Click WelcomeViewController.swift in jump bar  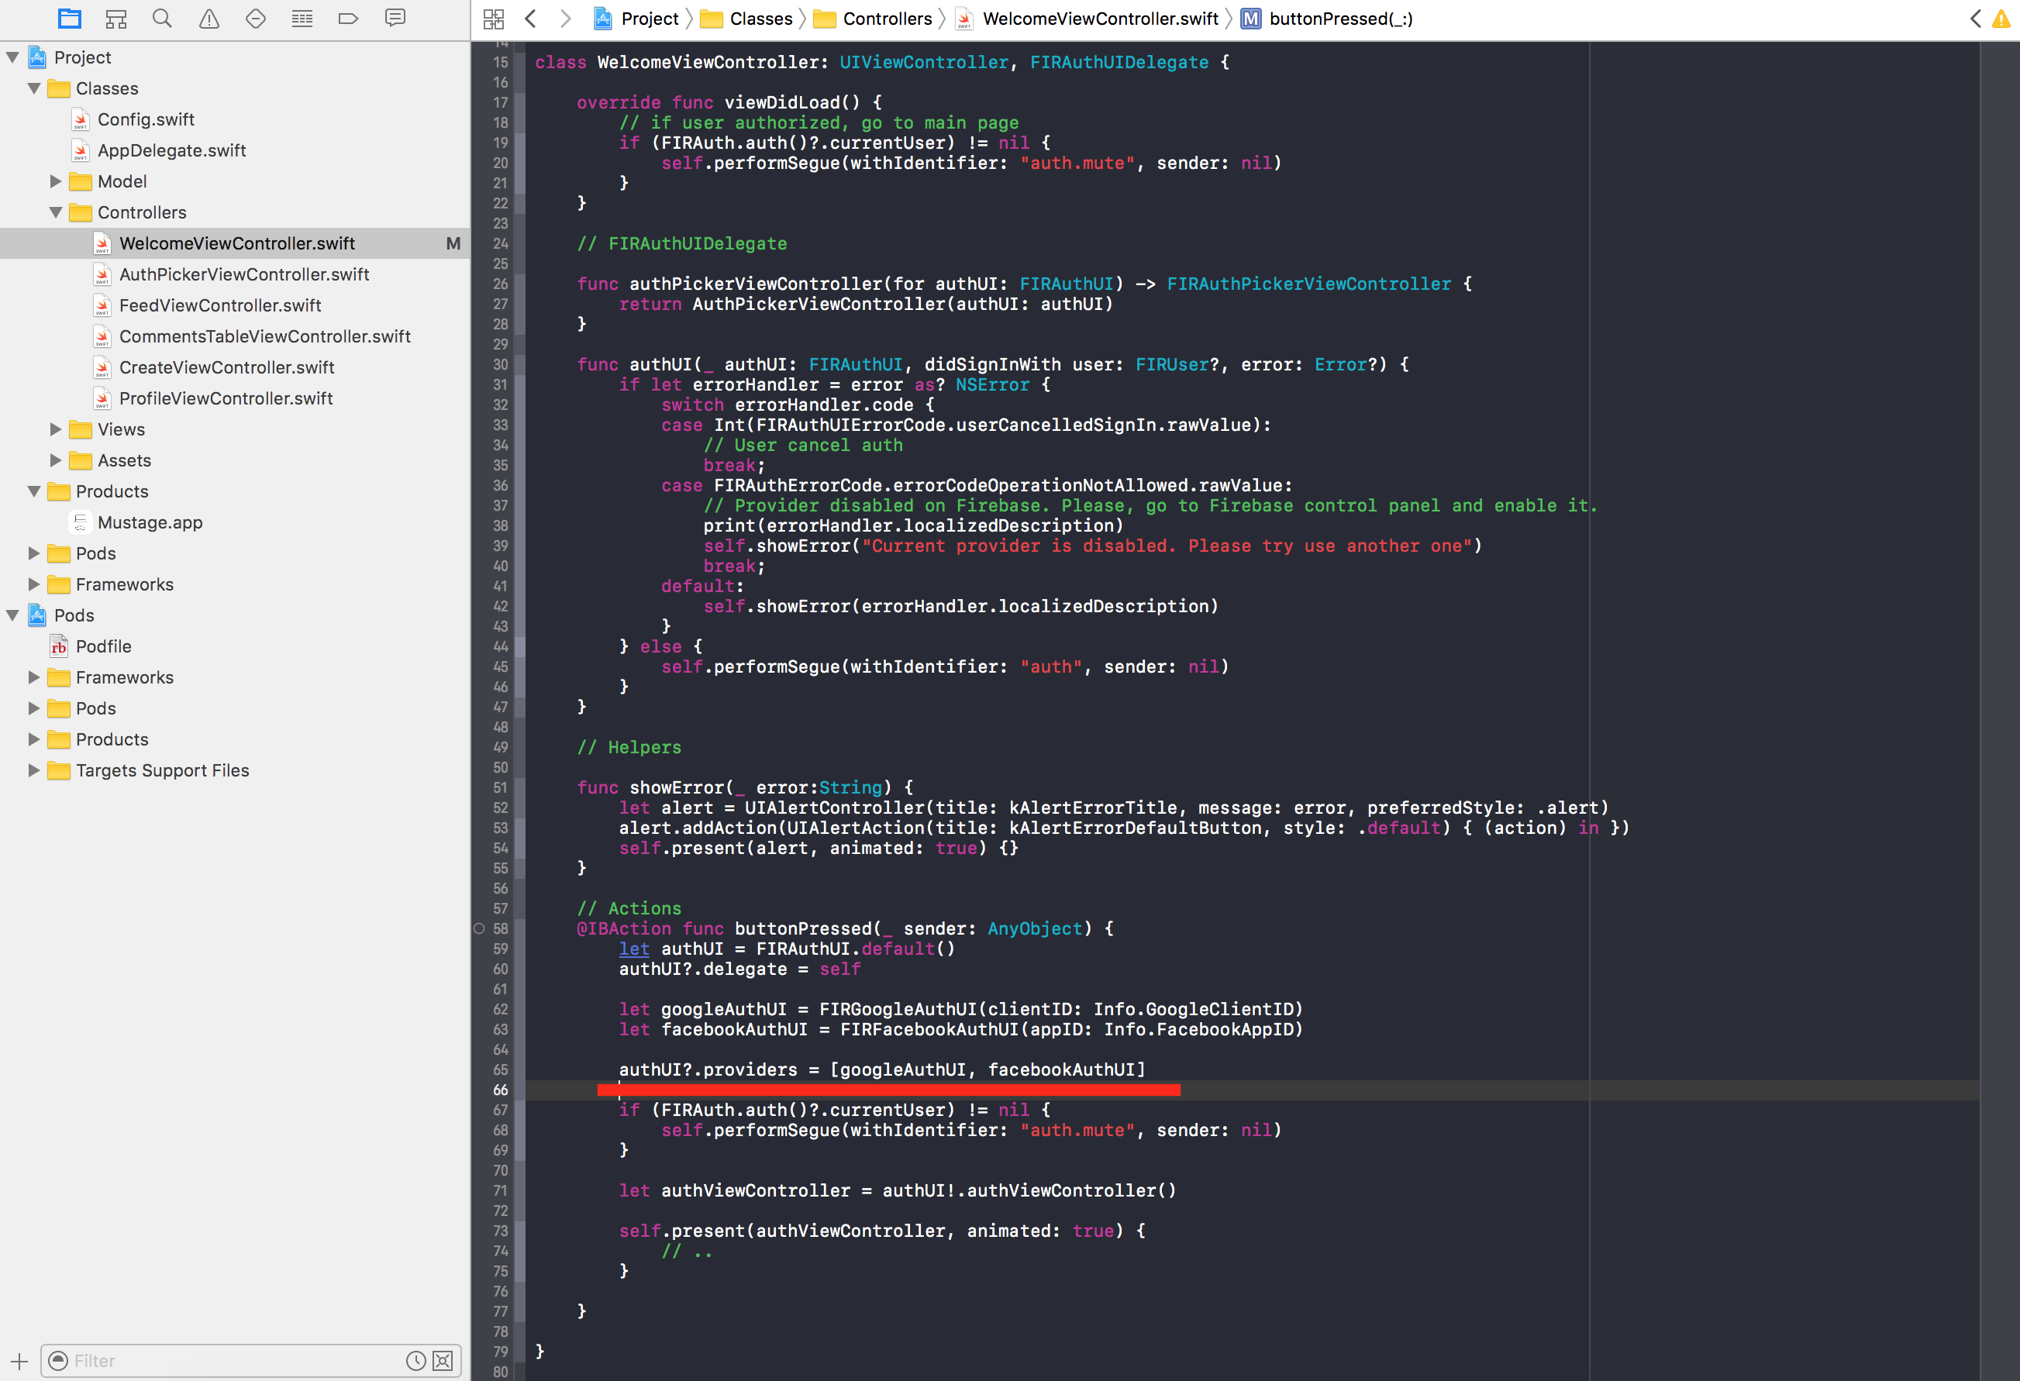pos(1099,19)
